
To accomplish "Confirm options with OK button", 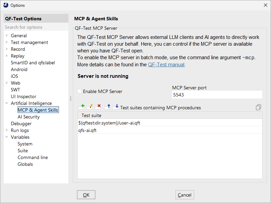I will tap(86, 195).
